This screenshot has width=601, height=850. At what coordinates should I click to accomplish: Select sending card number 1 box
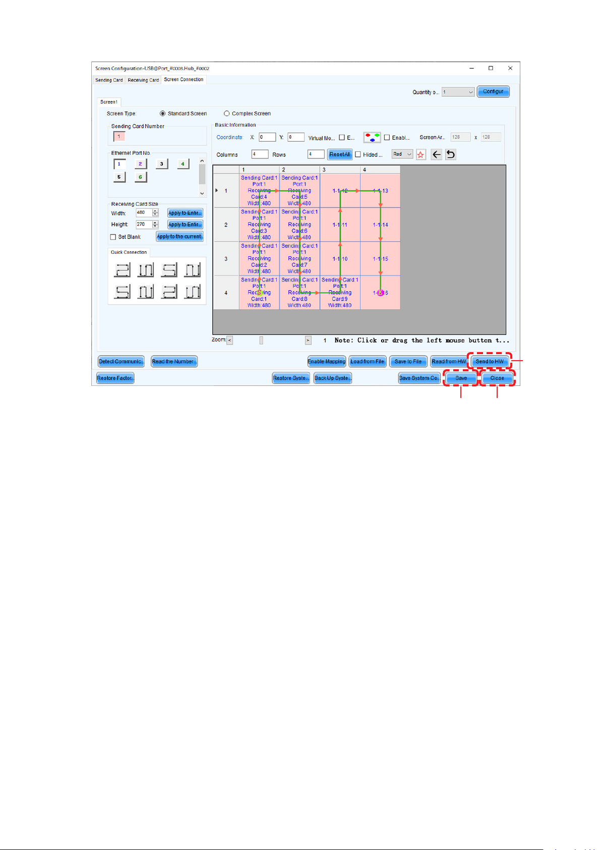(119, 137)
